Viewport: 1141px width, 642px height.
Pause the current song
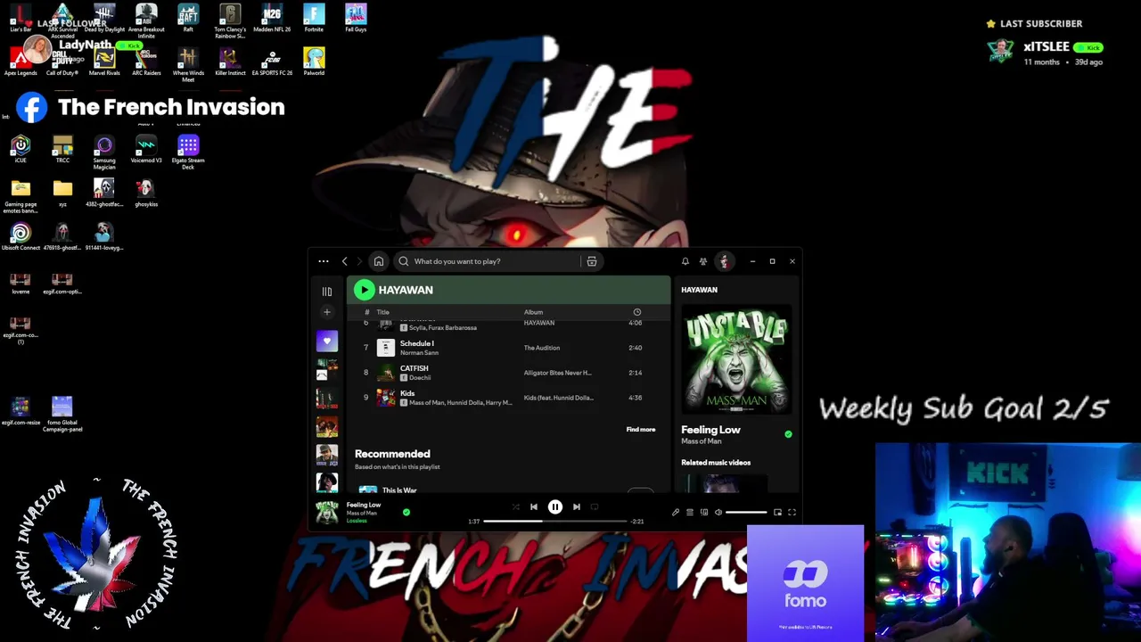pyautogui.click(x=555, y=507)
